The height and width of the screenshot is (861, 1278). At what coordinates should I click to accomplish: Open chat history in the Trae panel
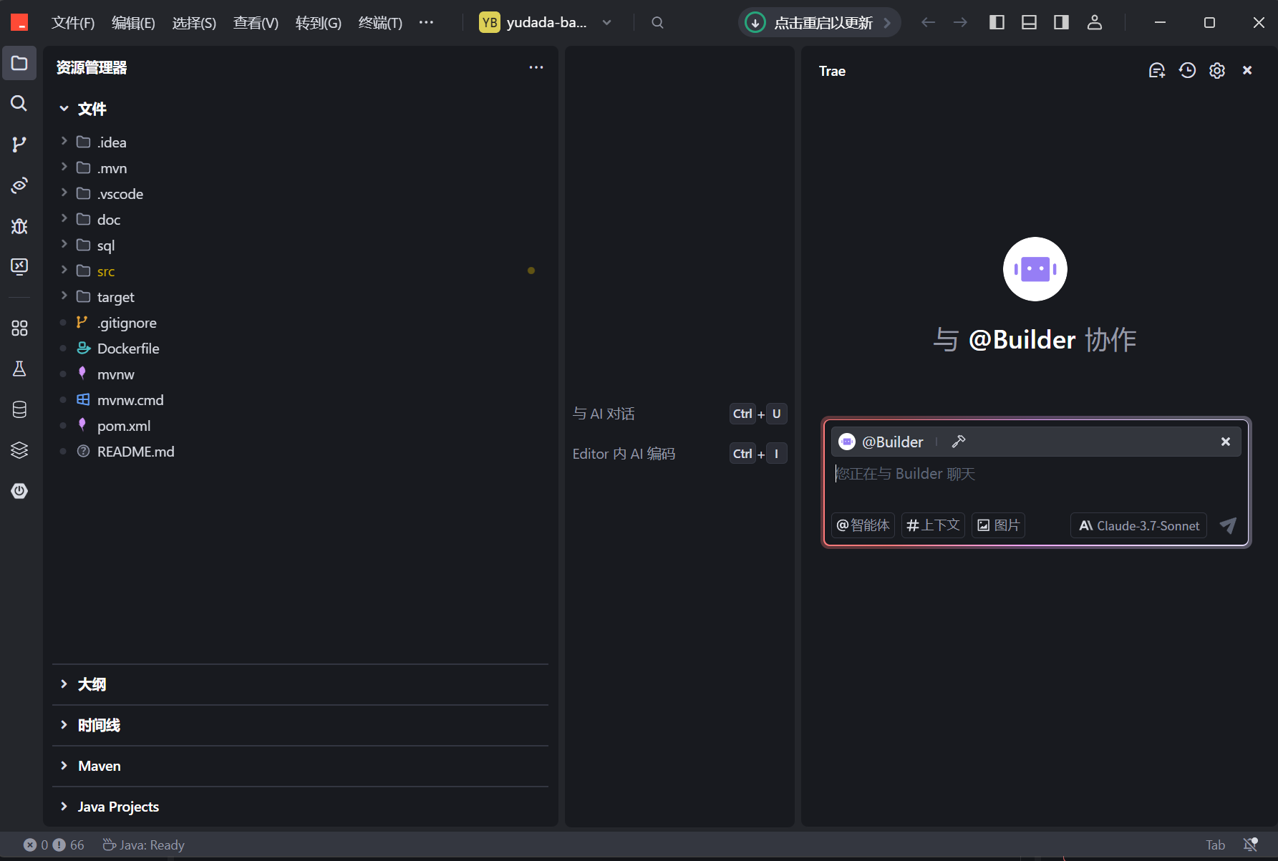coord(1187,70)
